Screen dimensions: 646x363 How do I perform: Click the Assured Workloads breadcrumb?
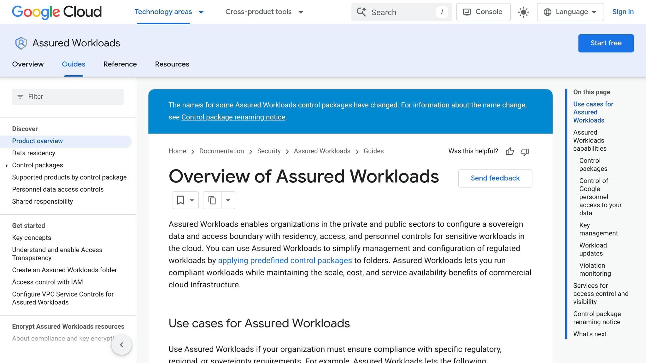[x=322, y=151]
